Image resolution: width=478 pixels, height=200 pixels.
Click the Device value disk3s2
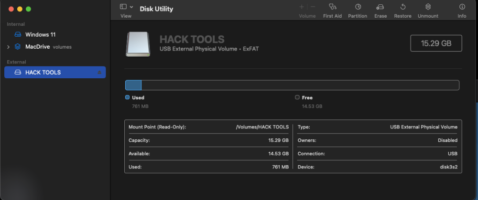click(448, 167)
